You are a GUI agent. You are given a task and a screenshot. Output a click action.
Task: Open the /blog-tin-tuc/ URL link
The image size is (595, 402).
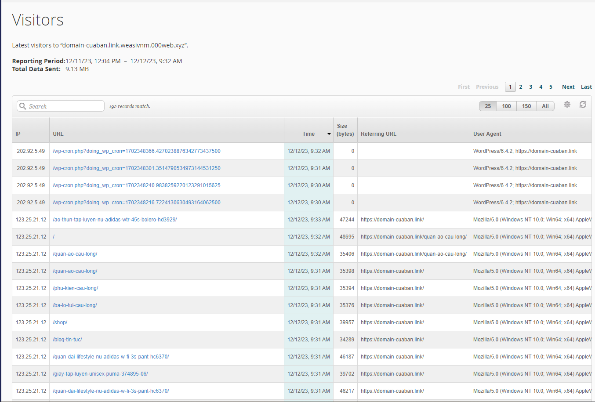[x=67, y=340]
